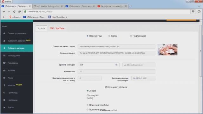Click Время в секундах field
This screenshot has width=203, height=114.
click(99, 65)
